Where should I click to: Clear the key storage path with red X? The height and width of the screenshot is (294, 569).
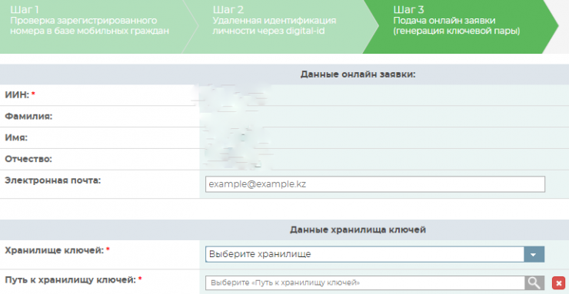[x=557, y=282]
